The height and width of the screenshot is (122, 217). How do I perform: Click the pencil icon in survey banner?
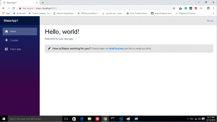coord(49,48)
